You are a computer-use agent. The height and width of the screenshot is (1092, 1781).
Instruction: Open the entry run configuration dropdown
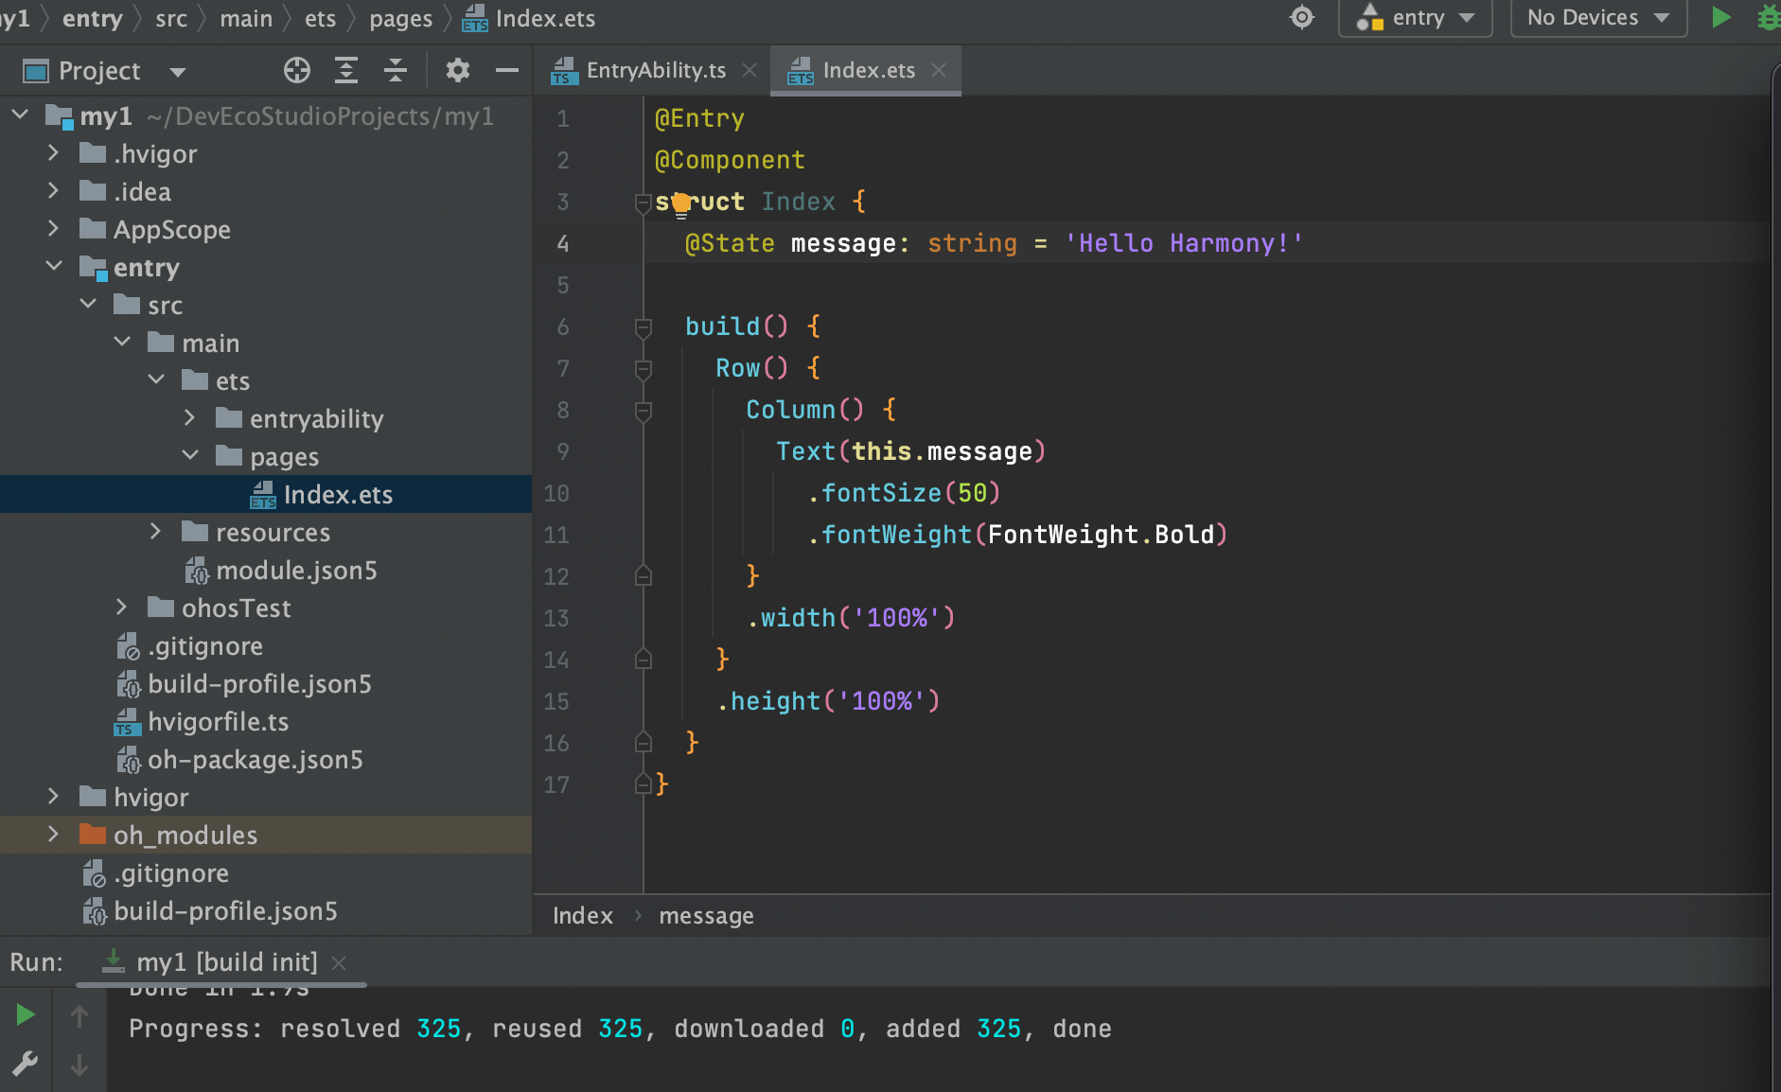click(1416, 18)
